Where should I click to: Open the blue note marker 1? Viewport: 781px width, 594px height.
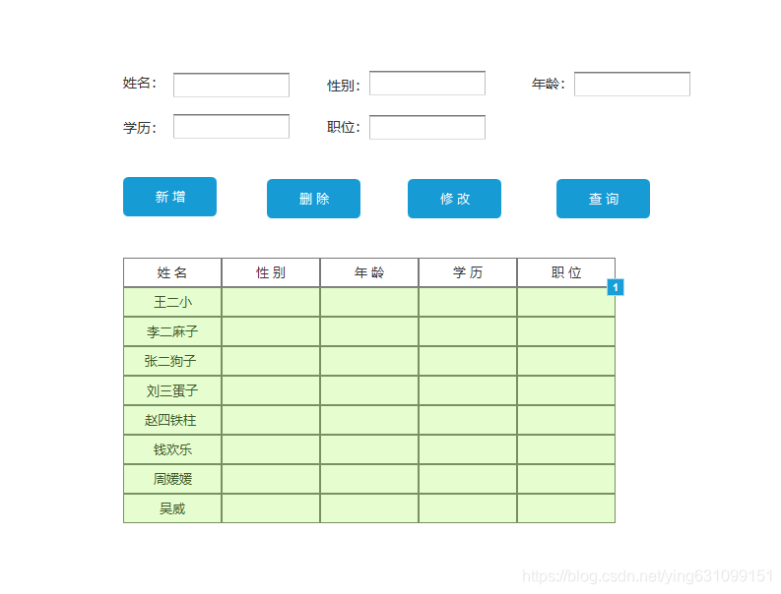coord(616,287)
